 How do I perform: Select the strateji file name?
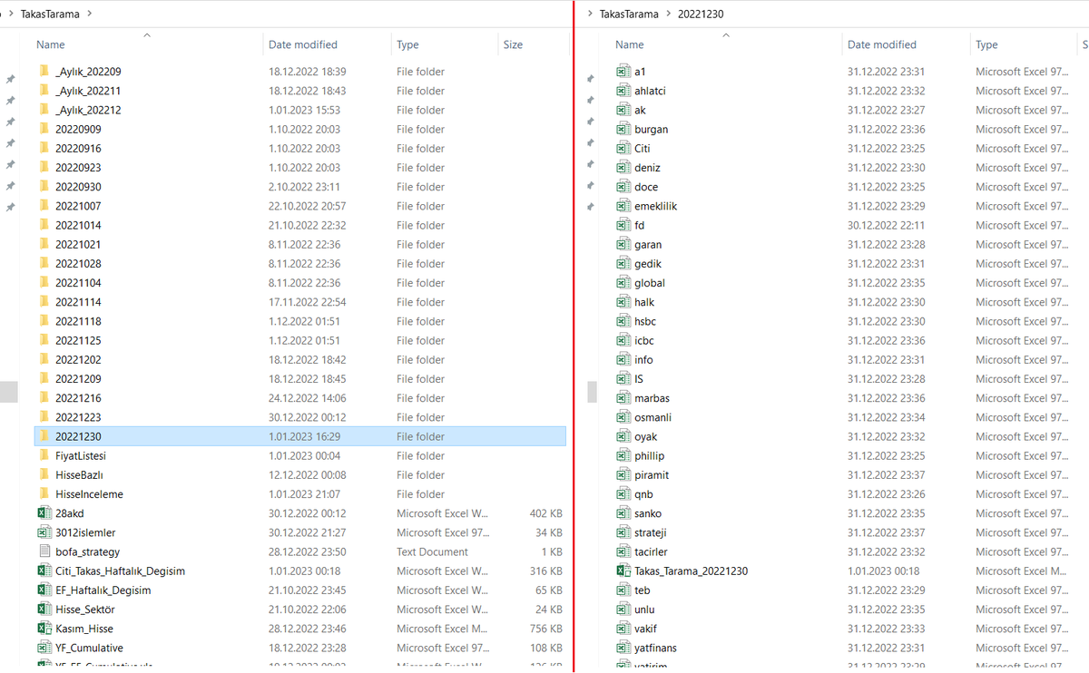[651, 532]
